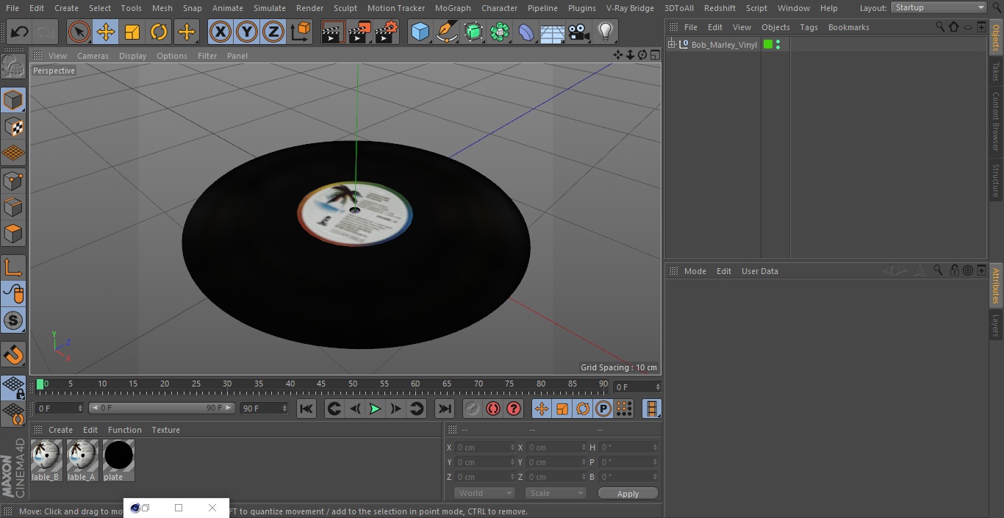Switch to Texture mode
The height and width of the screenshot is (518, 1004).
[x=14, y=127]
